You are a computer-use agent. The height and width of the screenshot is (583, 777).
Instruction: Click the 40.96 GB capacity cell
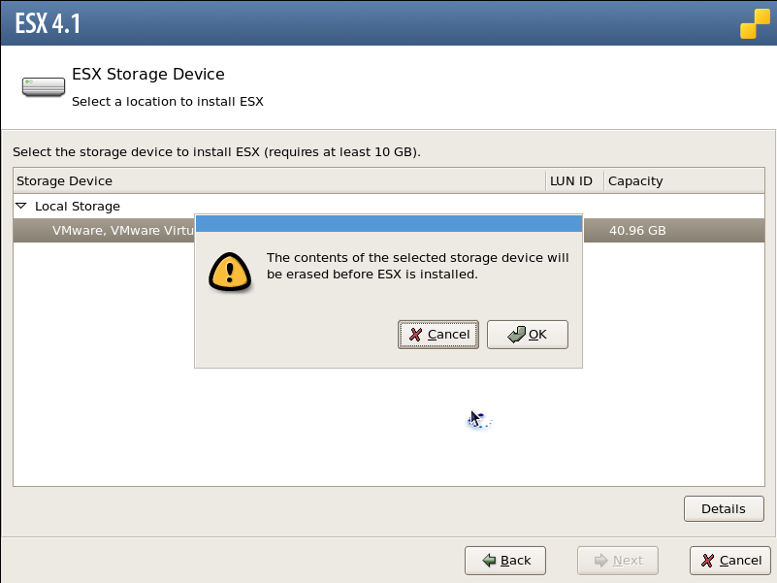[x=637, y=231]
